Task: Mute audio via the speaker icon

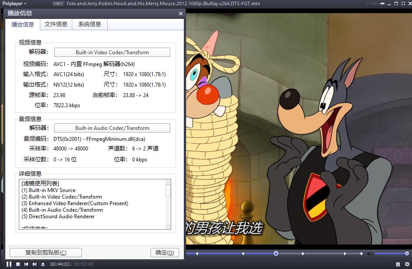Action: (370, 254)
